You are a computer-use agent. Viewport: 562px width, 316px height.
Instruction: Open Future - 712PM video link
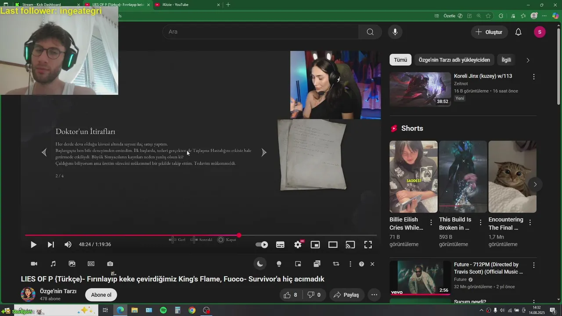point(488,268)
